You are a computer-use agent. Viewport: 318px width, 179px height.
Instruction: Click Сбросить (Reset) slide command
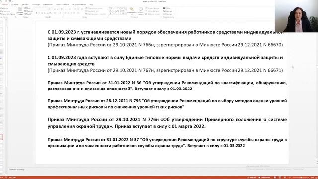[x=28, y=11]
